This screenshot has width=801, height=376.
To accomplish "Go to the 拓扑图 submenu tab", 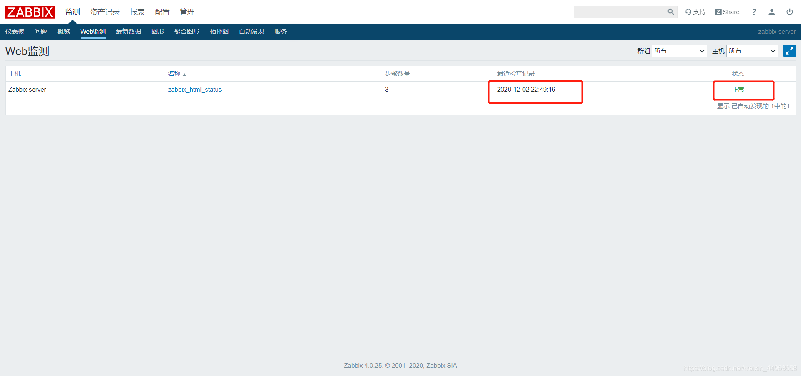I will [x=219, y=32].
